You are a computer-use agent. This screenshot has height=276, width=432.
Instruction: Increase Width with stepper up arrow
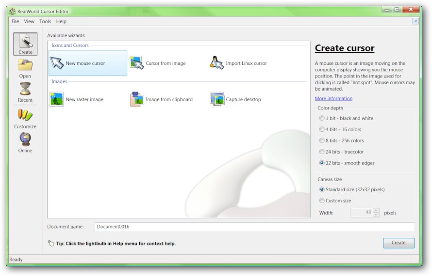point(376,210)
